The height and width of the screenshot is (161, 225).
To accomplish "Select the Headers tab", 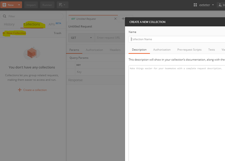I will pyautogui.click(x=115, y=50).
